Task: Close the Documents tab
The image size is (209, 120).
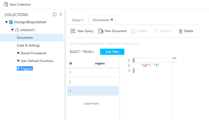Action: (112, 20)
